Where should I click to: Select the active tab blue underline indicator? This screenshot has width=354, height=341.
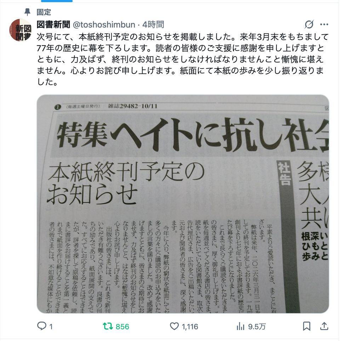click(x=57, y=1)
